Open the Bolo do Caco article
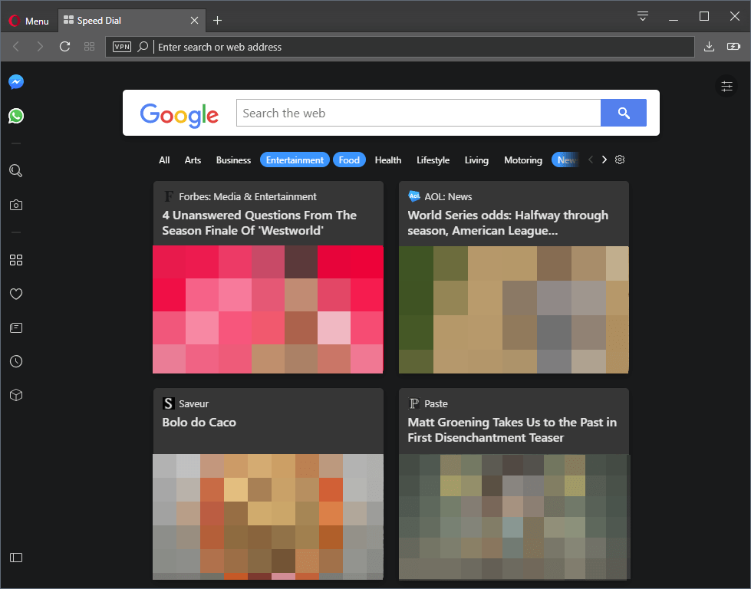 coord(199,422)
